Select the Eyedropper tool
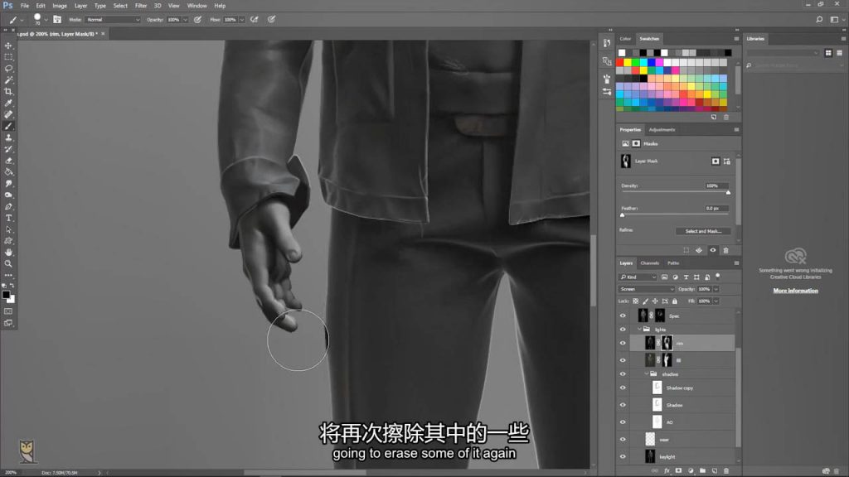 pos(8,104)
